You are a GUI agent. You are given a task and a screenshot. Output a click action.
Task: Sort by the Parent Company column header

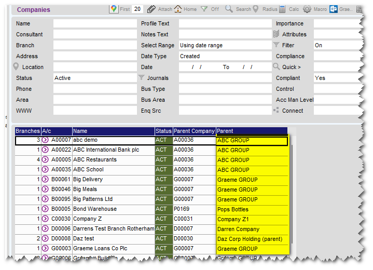195,131
